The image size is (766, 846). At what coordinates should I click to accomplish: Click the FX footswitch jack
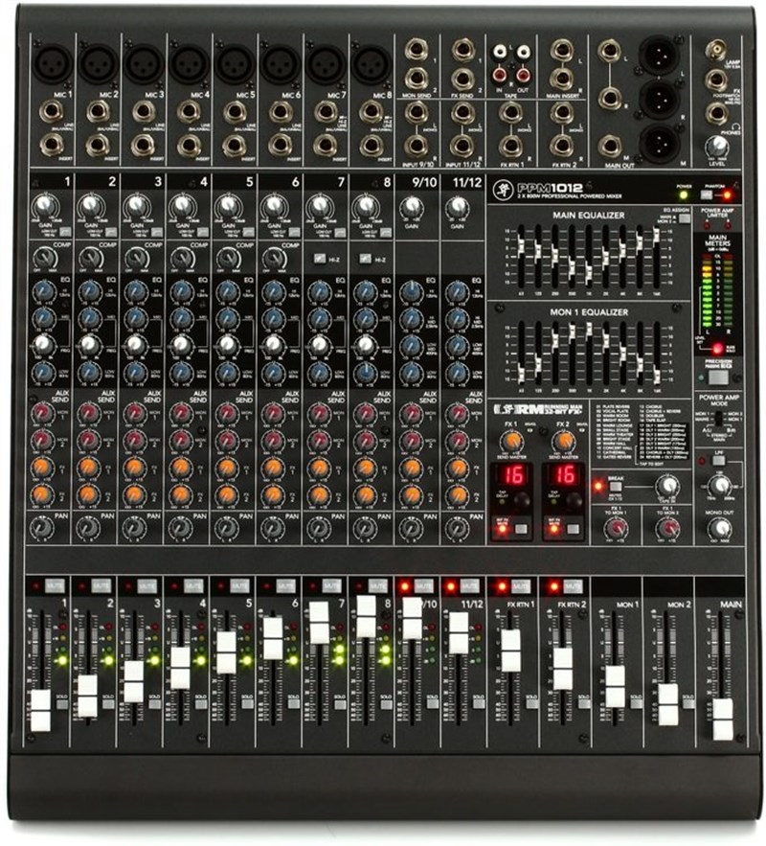click(717, 80)
